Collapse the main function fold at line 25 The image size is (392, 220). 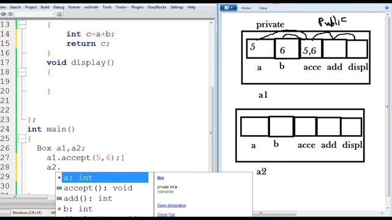(22, 139)
